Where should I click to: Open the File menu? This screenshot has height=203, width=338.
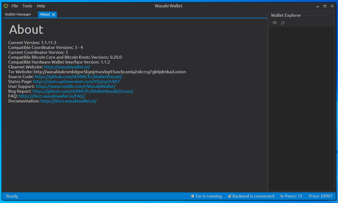pos(15,6)
